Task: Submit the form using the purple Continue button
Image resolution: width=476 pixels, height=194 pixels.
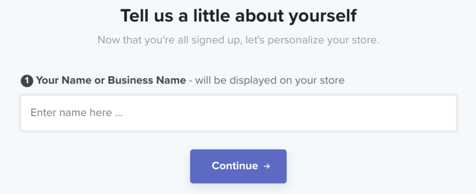Action: [x=238, y=166]
